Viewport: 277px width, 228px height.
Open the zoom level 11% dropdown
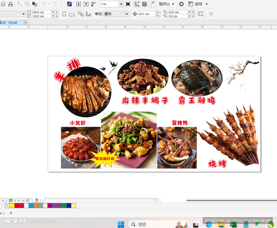coord(121,4)
